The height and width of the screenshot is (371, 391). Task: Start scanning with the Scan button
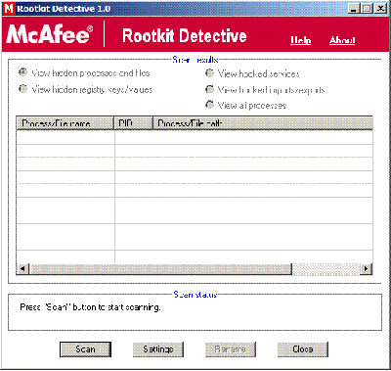coord(85,349)
